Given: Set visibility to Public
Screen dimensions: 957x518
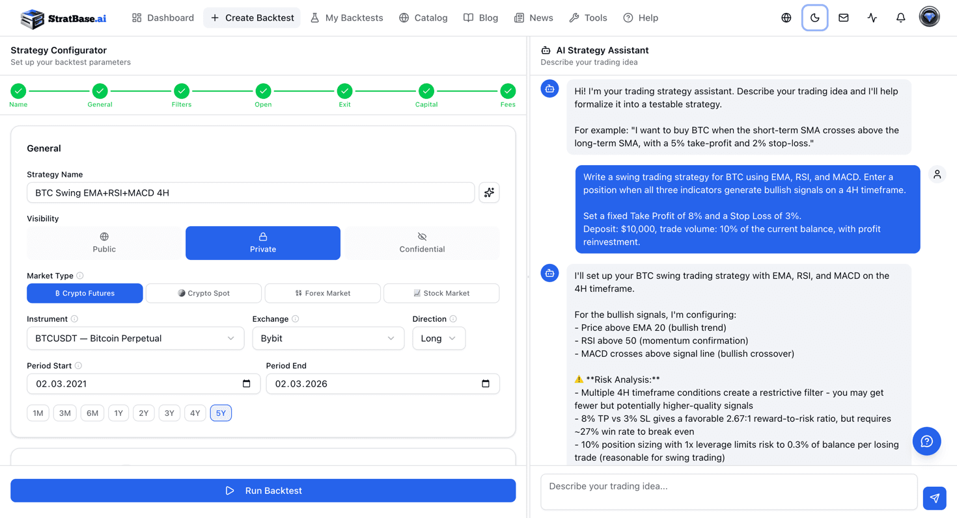Looking at the screenshot, I should (104, 242).
